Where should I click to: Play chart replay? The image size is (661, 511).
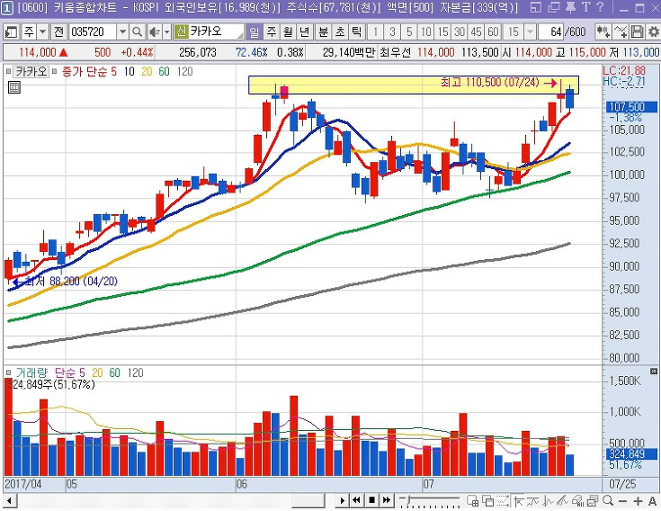342,501
